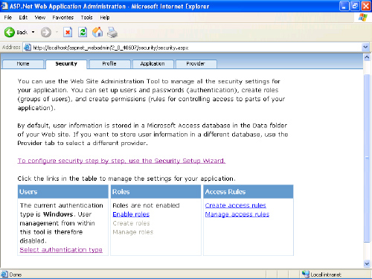Screen dimensions: 372x279
Task: Click the scrollbar down arrow
Action: tap(367, 263)
